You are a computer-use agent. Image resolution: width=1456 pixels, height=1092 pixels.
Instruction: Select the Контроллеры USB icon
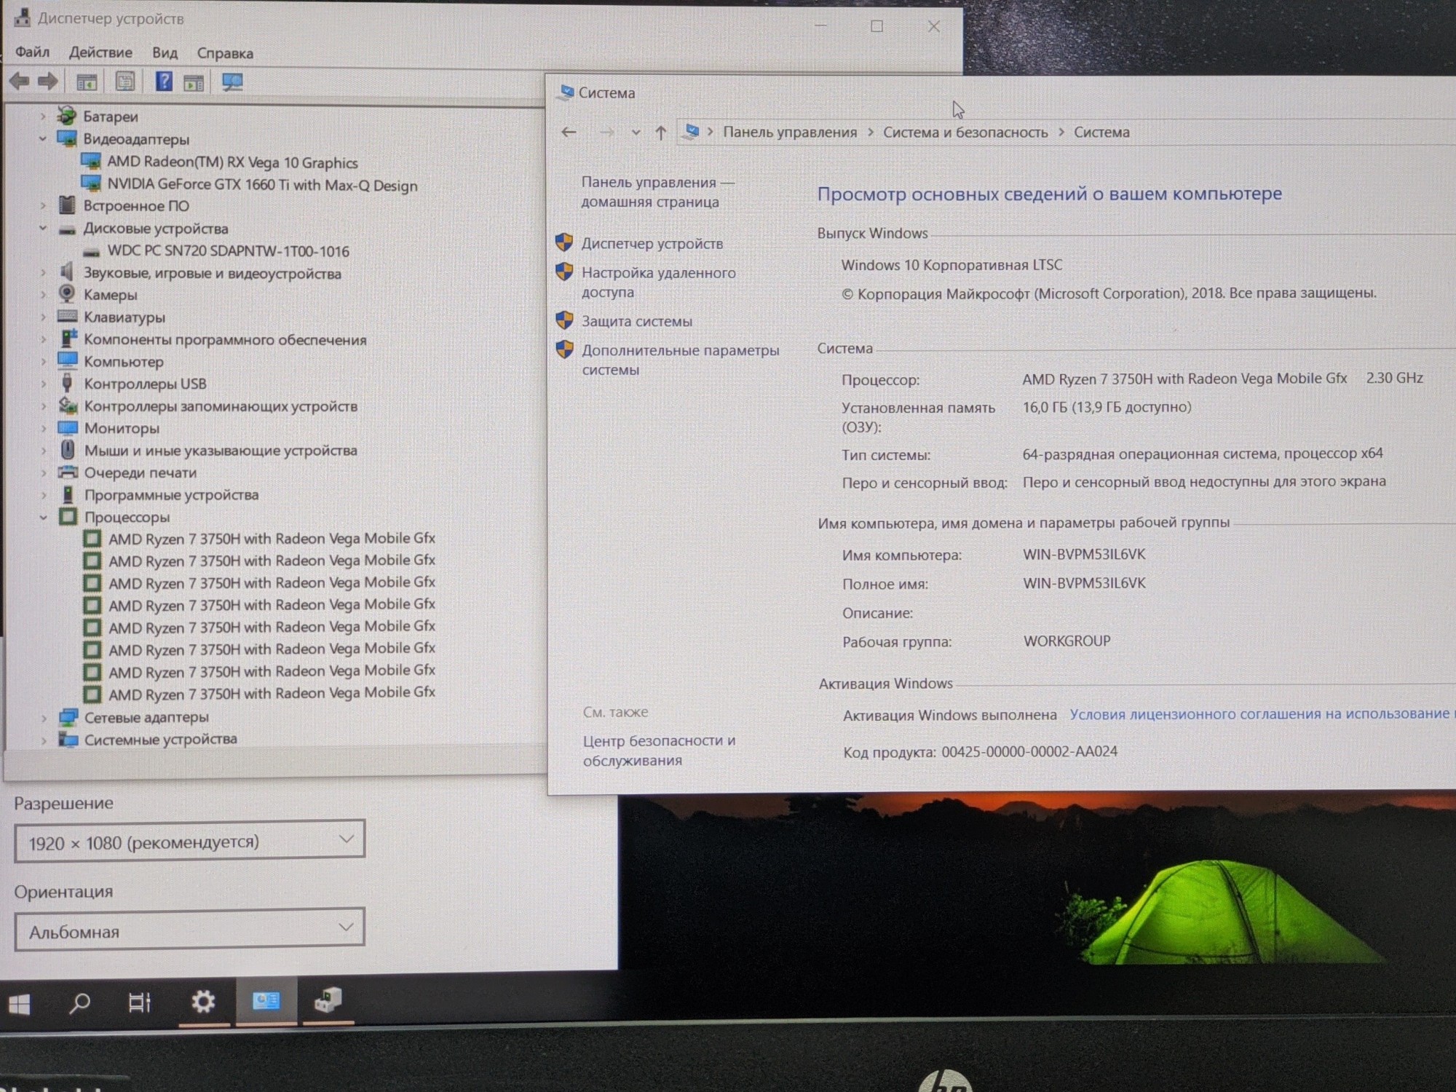click(x=68, y=383)
